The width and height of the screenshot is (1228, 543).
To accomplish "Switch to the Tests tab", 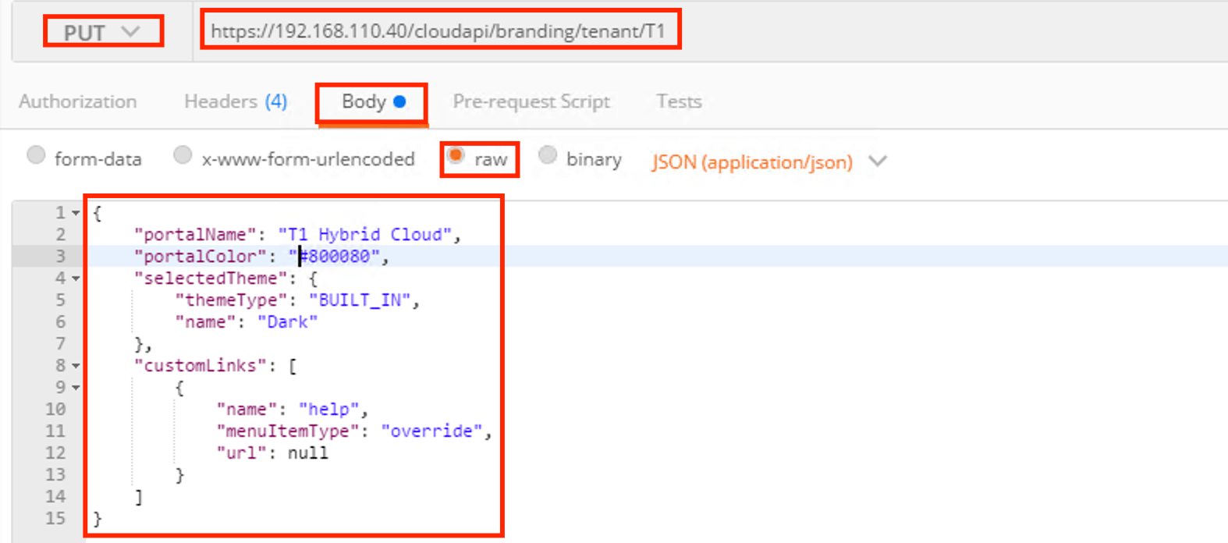I will (x=679, y=101).
